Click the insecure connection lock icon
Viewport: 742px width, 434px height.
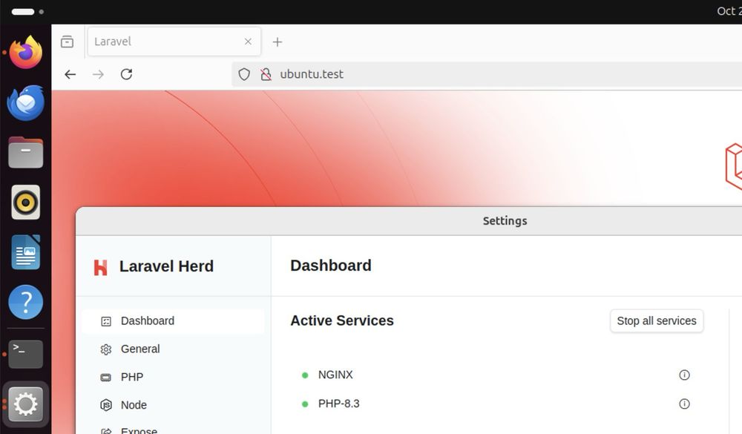click(x=266, y=74)
